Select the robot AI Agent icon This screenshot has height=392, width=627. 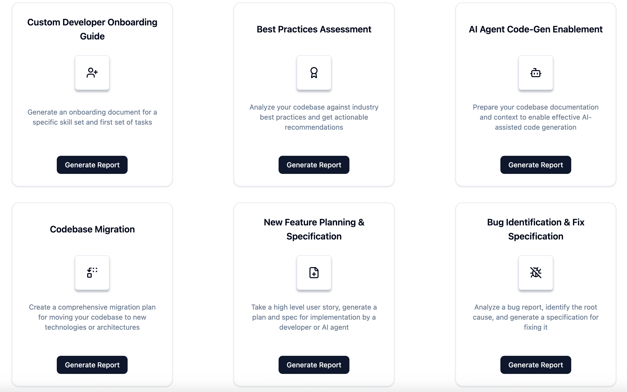535,73
